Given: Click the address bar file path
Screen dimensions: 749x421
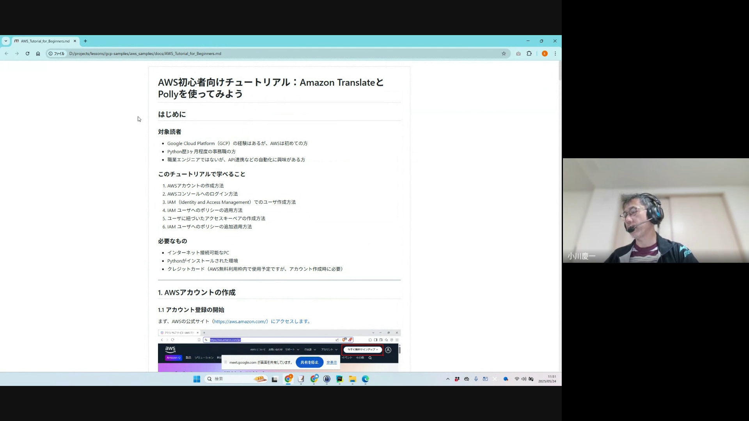Looking at the screenshot, I should tap(145, 54).
